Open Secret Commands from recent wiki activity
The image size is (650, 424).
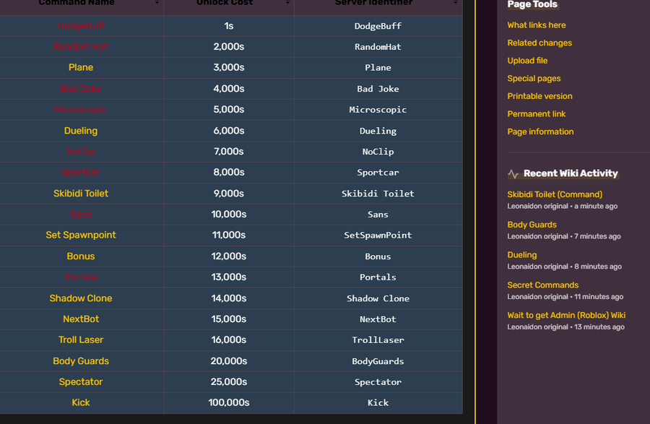pos(542,285)
